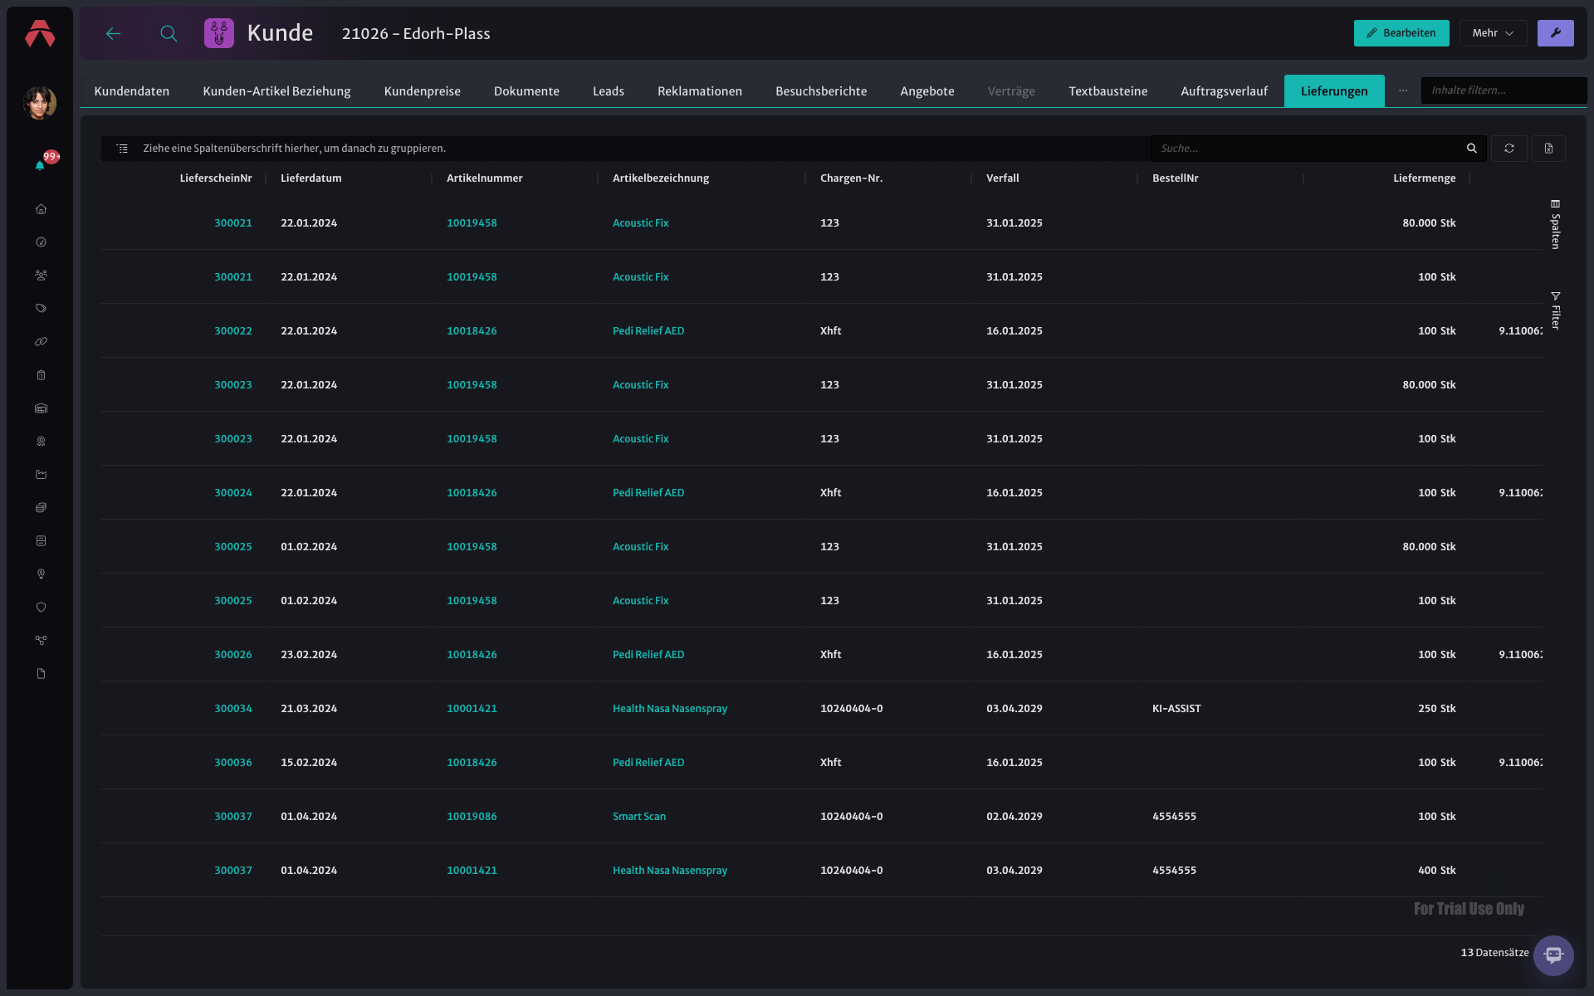1594x996 pixels.
Task: Switch to the Kundenpreise tab
Action: tap(422, 91)
